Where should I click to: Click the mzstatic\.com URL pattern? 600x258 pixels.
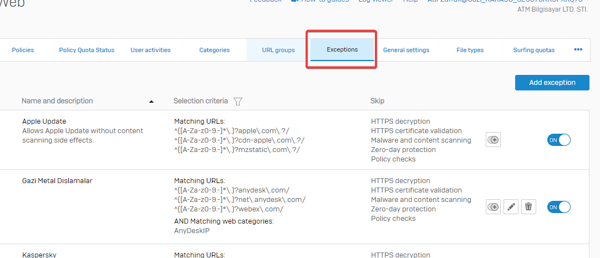[x=237, y=150]
